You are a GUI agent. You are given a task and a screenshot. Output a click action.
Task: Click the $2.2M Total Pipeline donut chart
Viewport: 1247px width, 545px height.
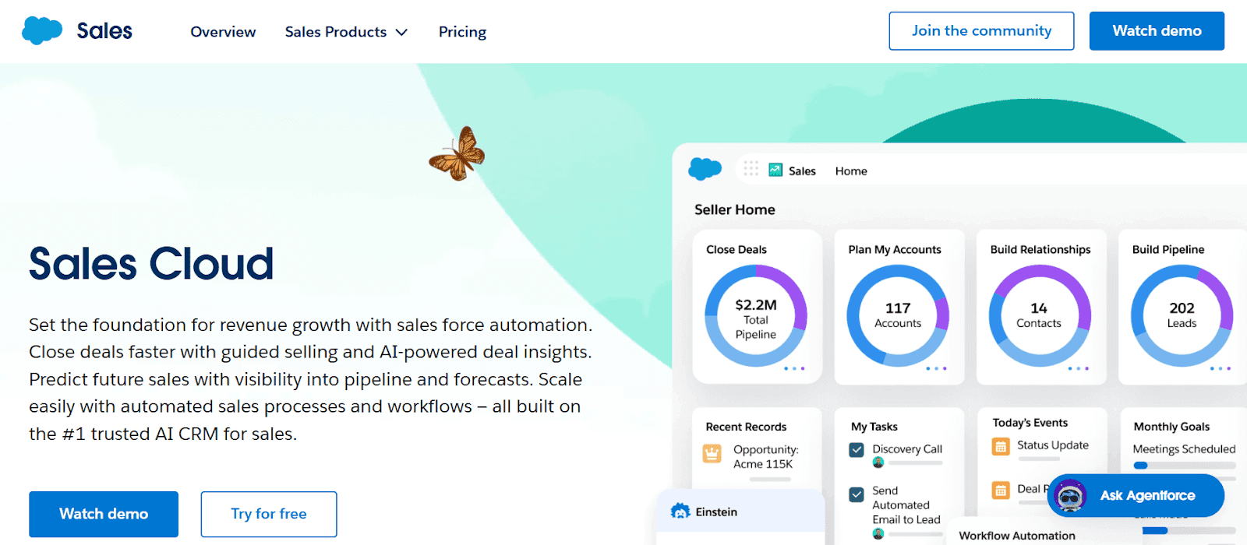click(x=756, y=315)
